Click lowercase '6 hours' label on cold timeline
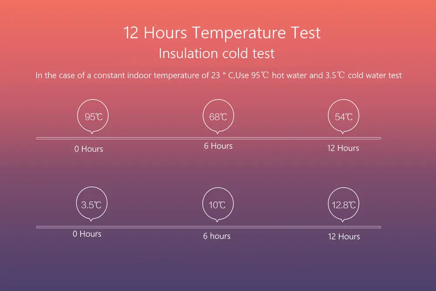This screenshot has width=436, height=291. click(x=217, y=236)
